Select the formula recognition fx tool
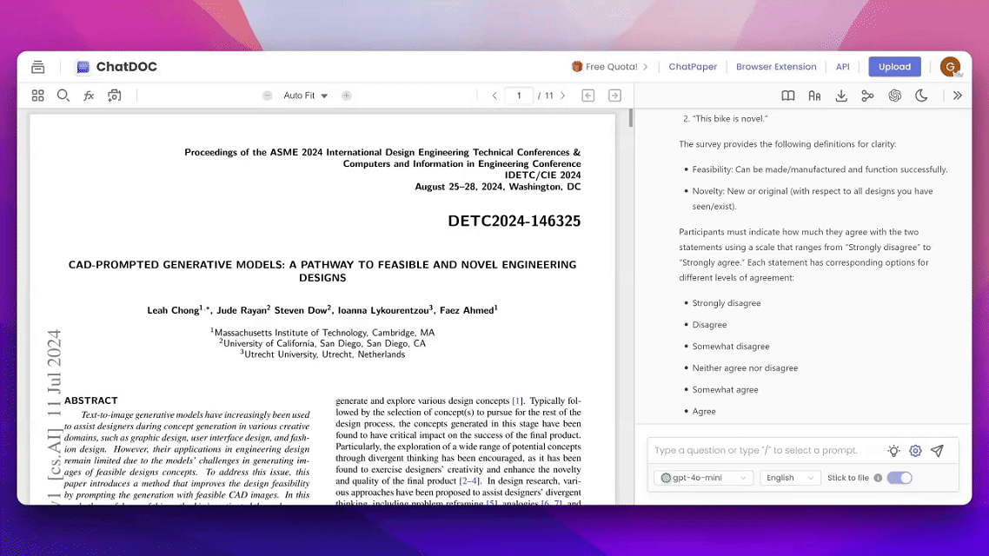This screenshot has width=989, height=556. (89, 96)
